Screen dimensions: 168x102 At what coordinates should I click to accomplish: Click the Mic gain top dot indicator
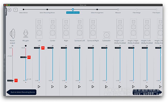click(26, 46)
